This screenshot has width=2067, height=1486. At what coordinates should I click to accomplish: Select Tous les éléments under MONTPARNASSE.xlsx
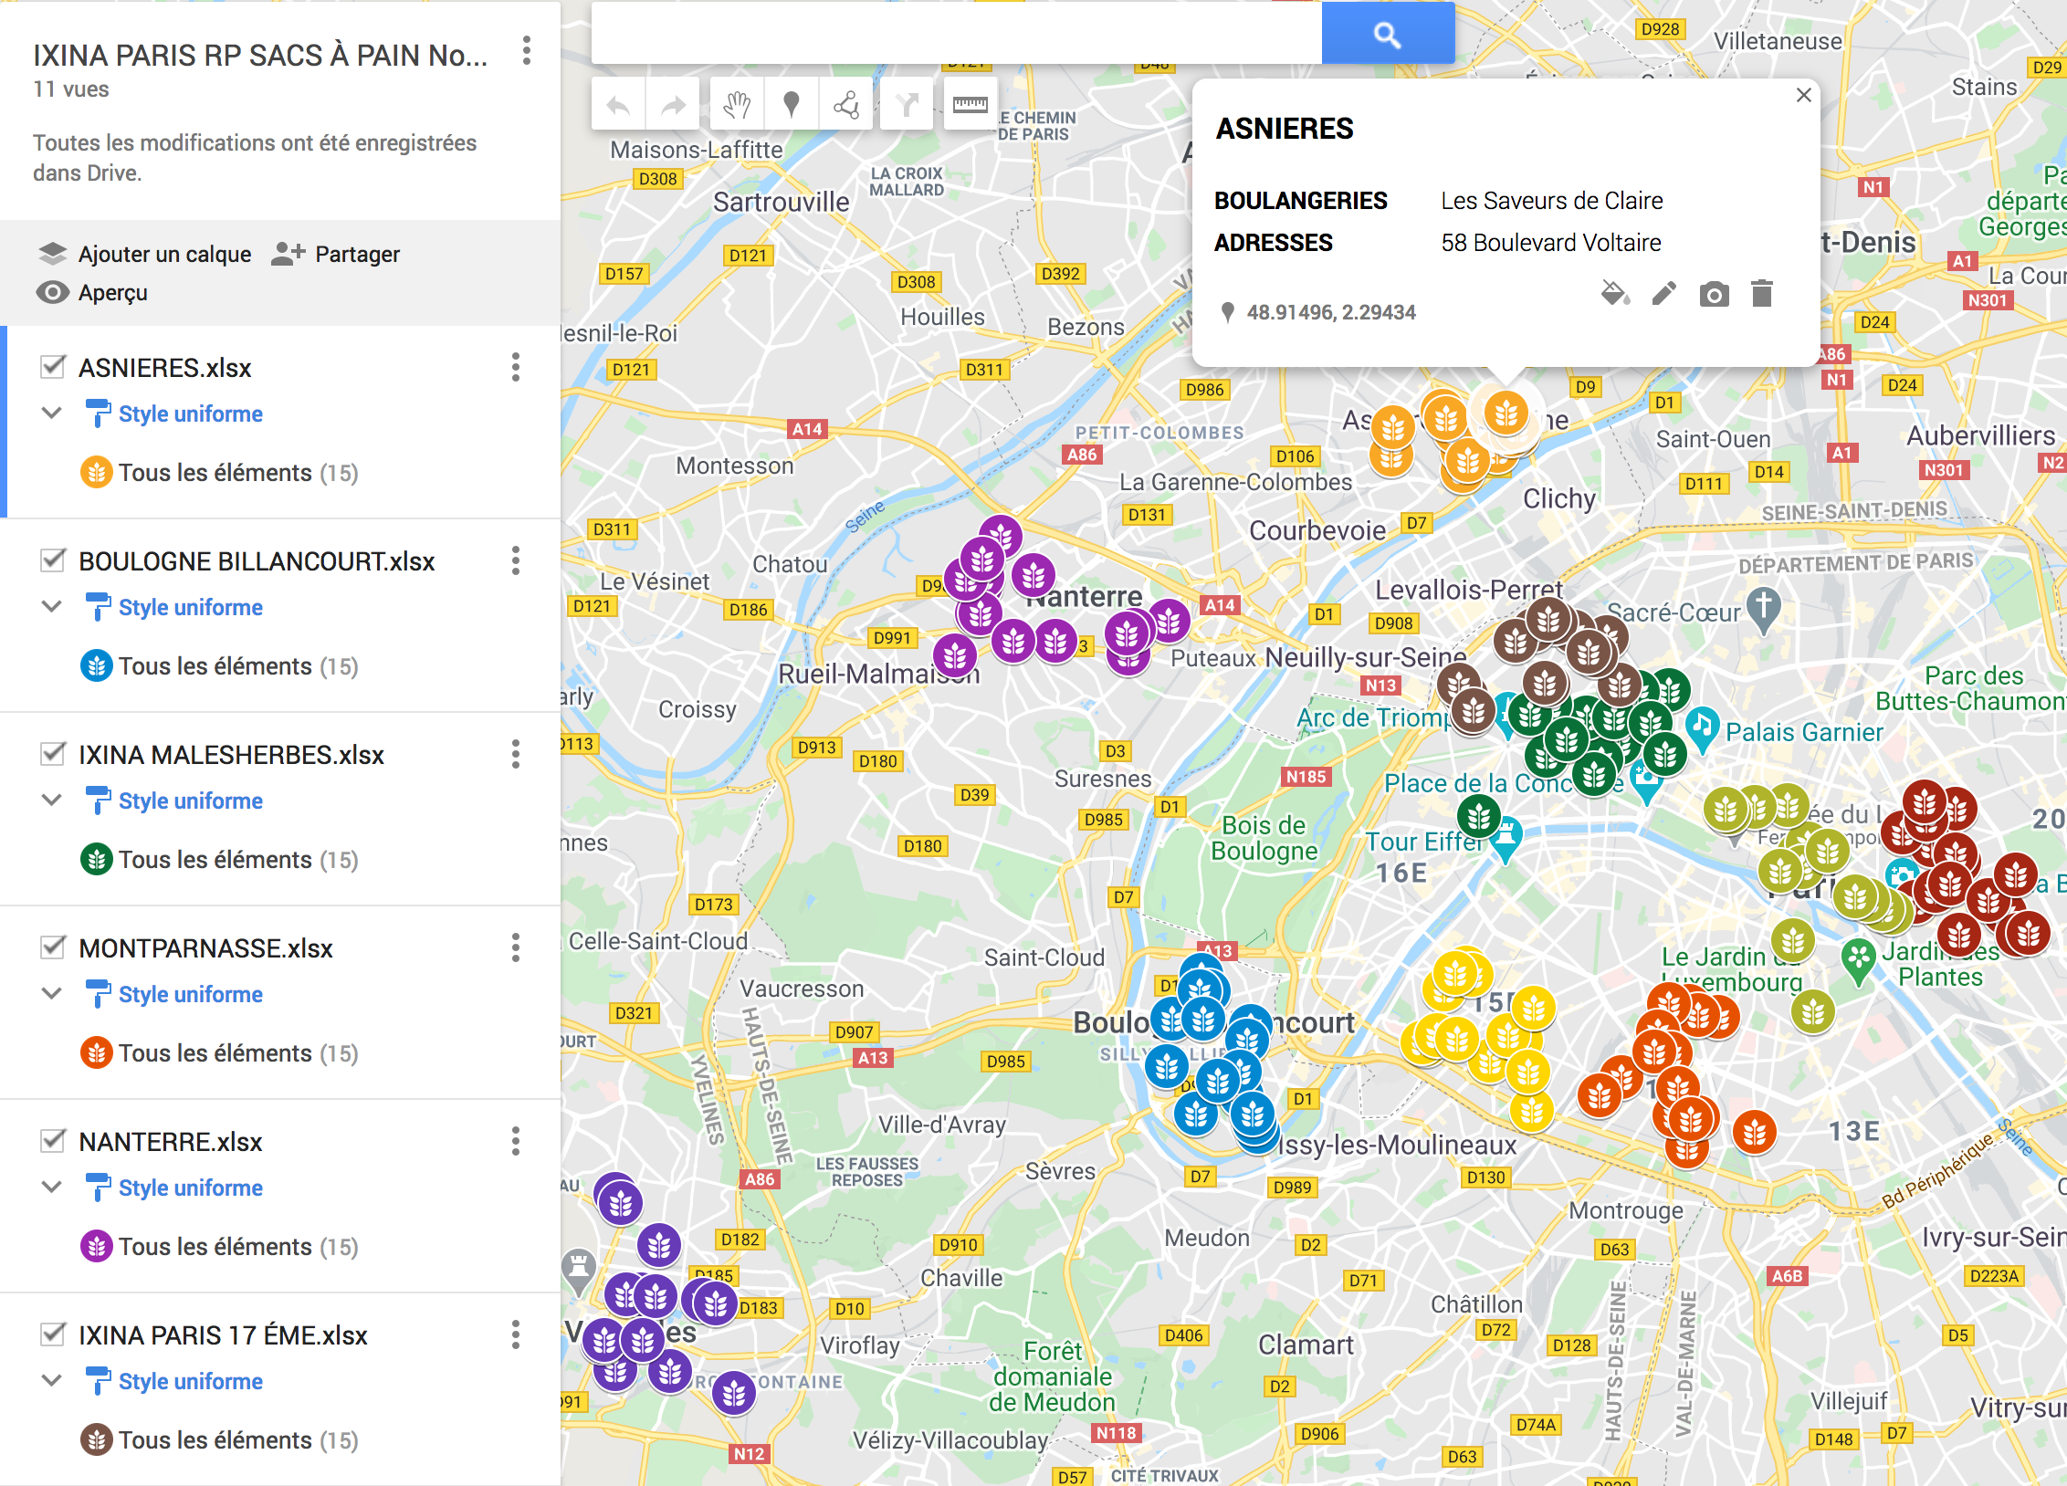[219, 1053]
